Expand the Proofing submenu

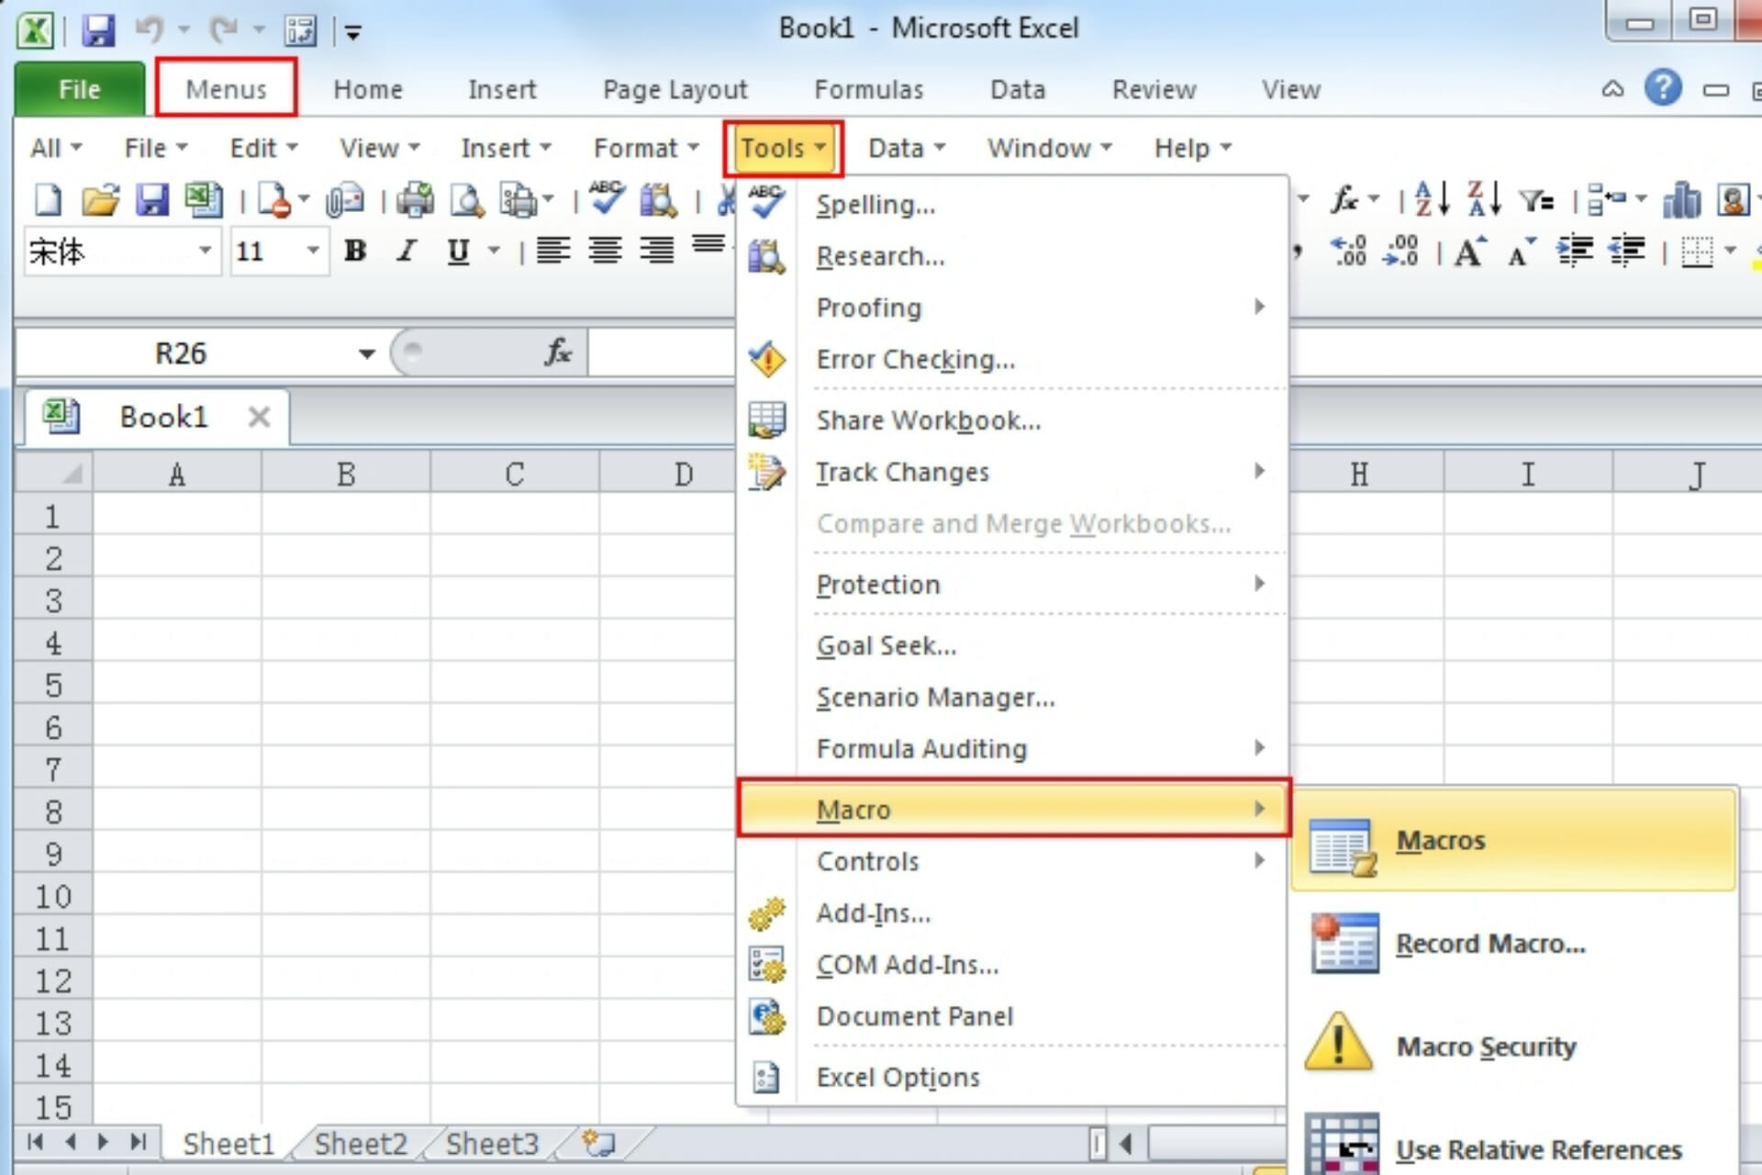tap(1013, 308)
